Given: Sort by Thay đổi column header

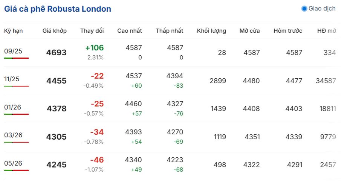Looking at the screenshot, I should point(92,31).
